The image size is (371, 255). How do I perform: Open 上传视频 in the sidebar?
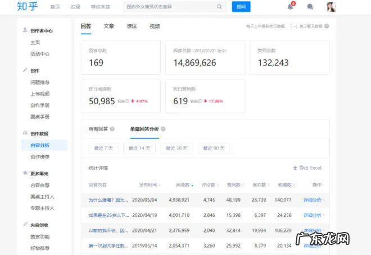tap(40, 94)
